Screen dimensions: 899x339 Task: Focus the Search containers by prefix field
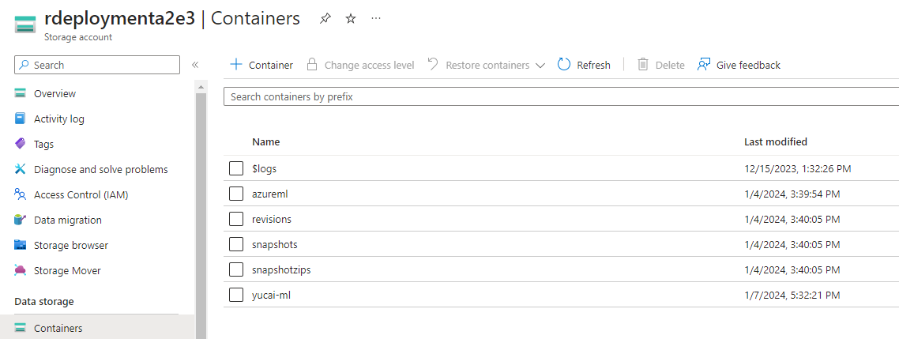pyautogui.click(x=553, y=96)
